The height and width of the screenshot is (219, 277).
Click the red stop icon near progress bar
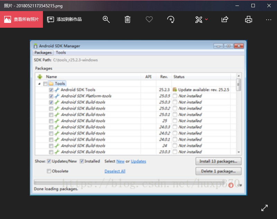(231, 185)
